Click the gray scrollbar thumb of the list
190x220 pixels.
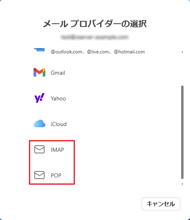(182, 132)
